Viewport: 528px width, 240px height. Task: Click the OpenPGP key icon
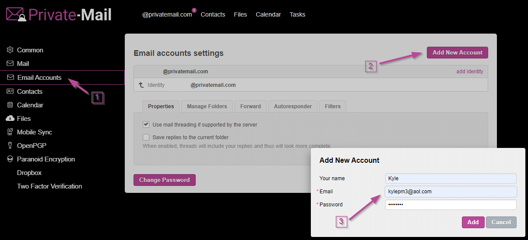10,145
